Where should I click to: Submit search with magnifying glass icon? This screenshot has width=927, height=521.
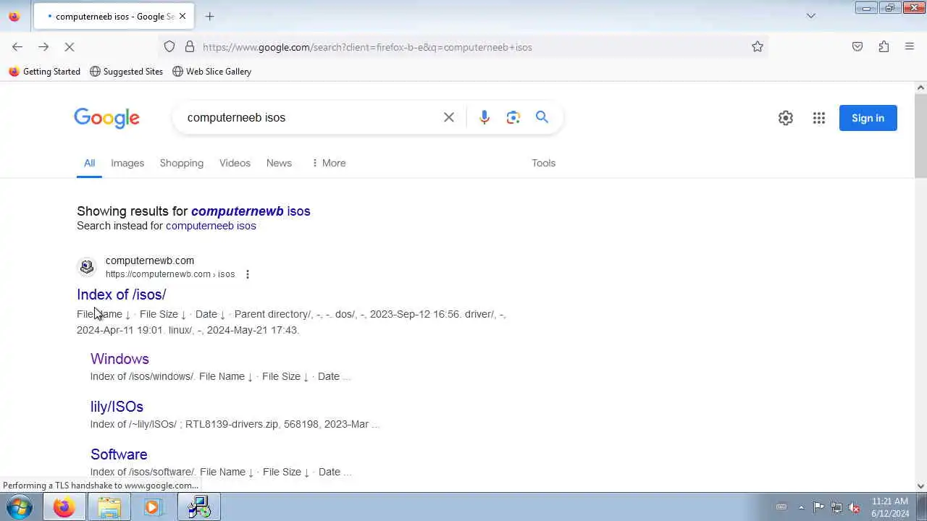coord(542,117)
